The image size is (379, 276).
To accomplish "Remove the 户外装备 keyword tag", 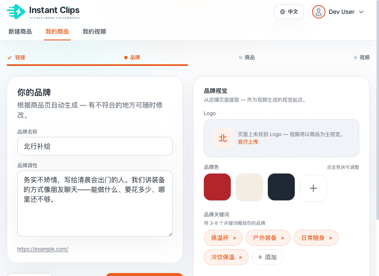I will [x=282, y=238].
